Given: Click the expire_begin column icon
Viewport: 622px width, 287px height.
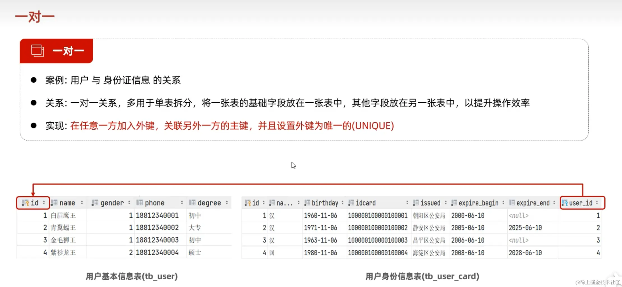Looking at the screenshot, I should pos(454,203).
